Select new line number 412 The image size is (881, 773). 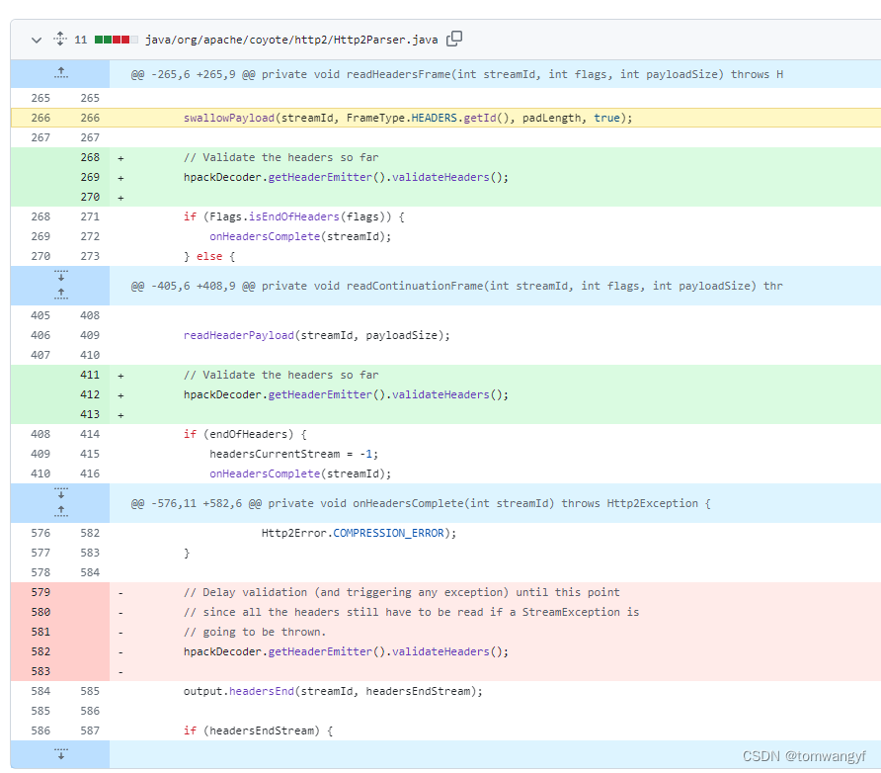[x=90, y=394]
